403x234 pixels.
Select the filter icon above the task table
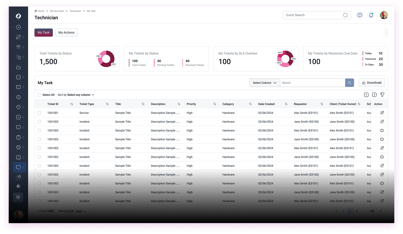[382, 95]
